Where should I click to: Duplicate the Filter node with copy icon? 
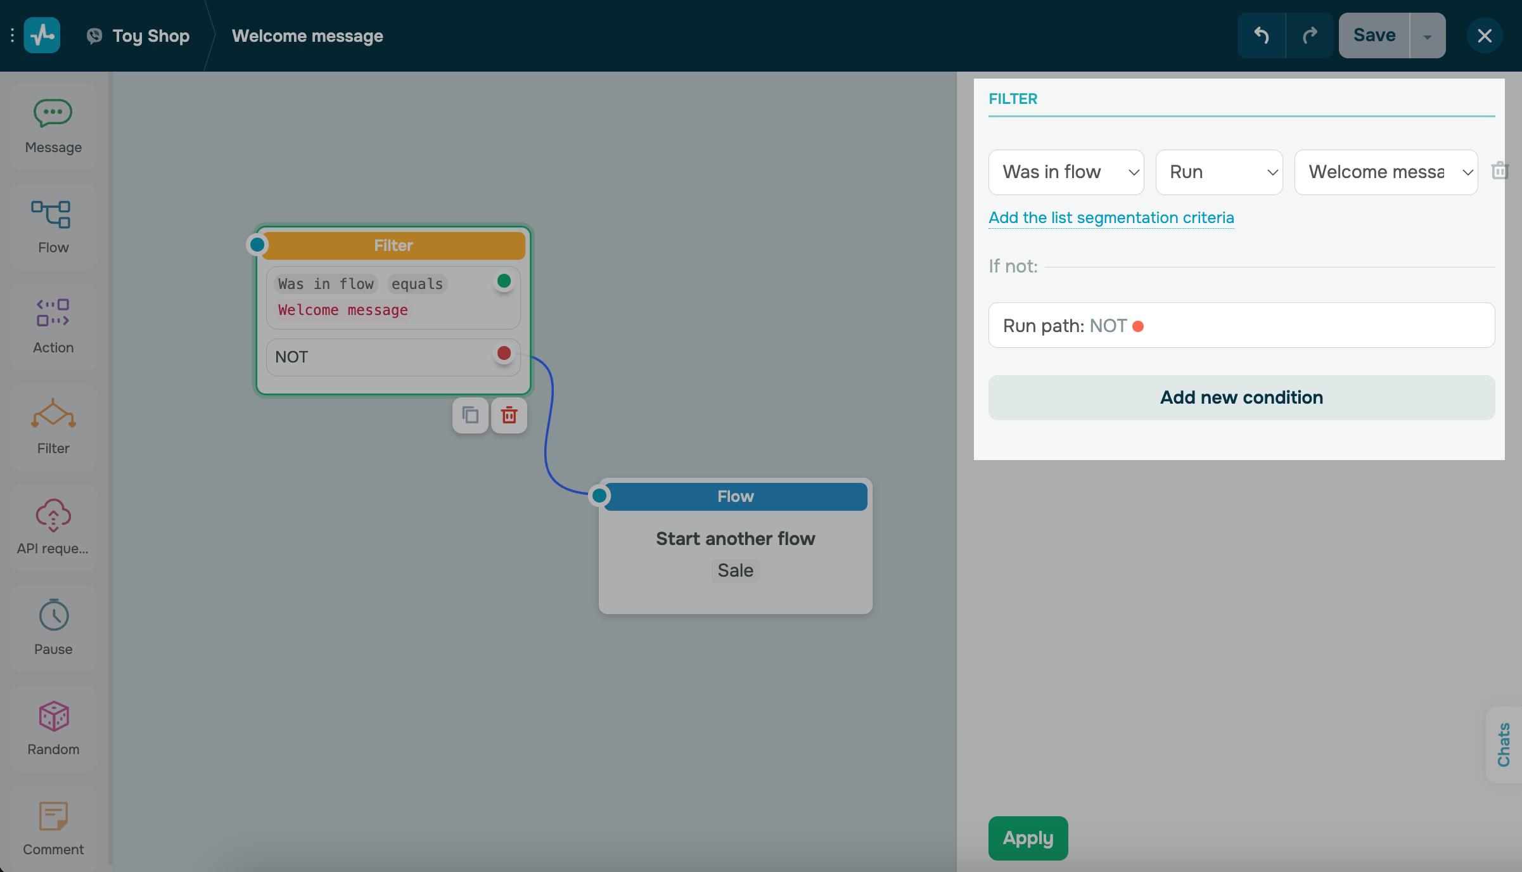(x=470, y=416)
